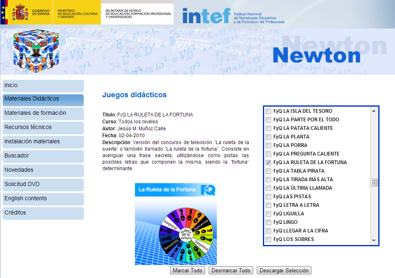Click the games list scrollbar thumb

tap(374, 182)
